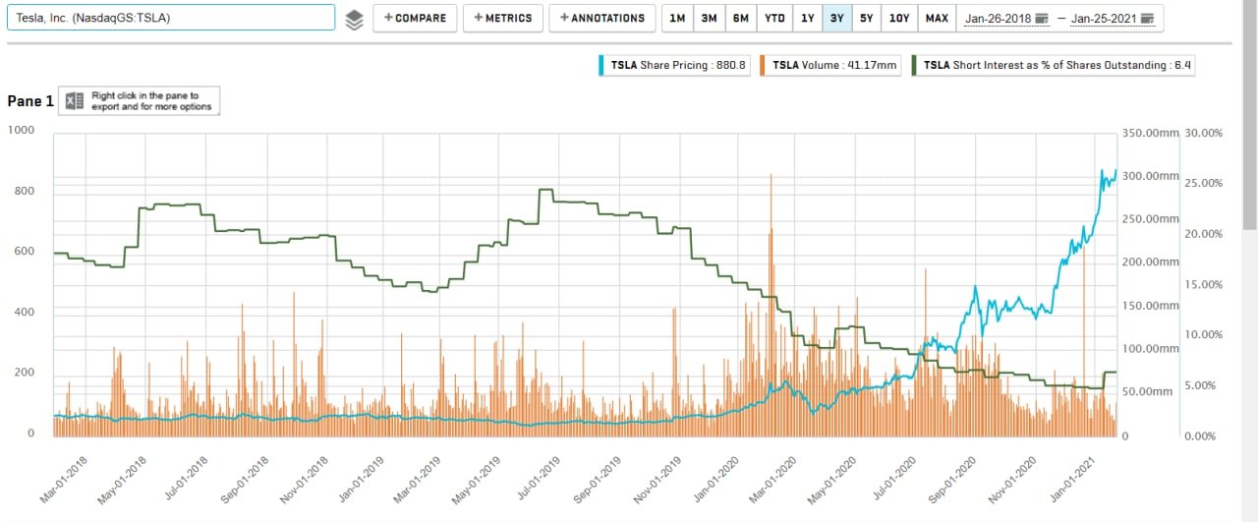
Task: Click the 15.00% axis label
Action: (1204, 285)
